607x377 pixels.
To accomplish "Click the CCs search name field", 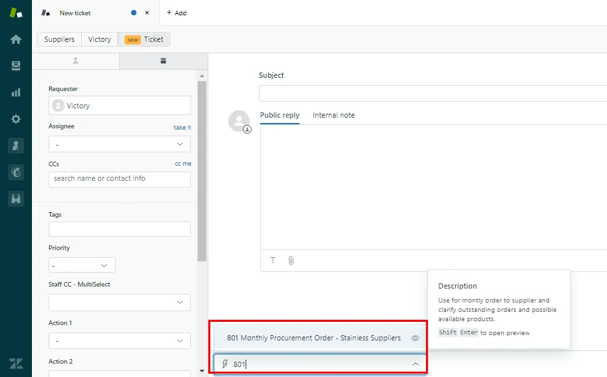I will click(120, 179).
